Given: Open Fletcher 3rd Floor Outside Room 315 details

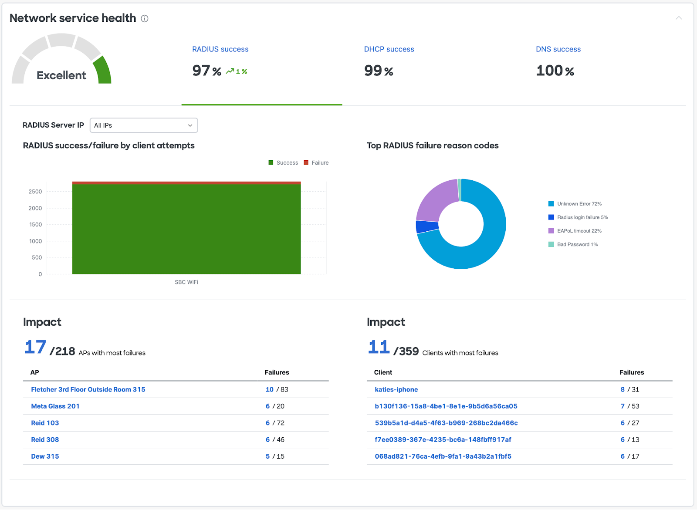Looking at the screenshot, I should point(88,389).
